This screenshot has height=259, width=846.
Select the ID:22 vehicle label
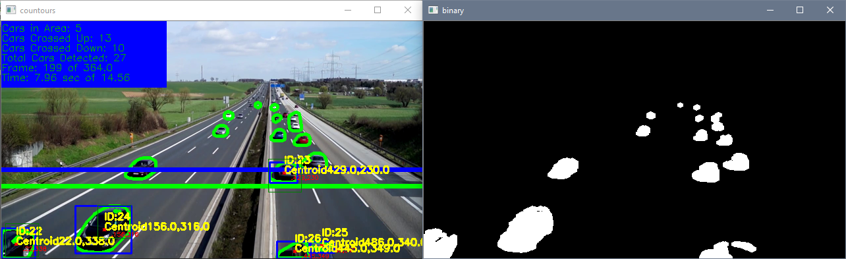29,231
